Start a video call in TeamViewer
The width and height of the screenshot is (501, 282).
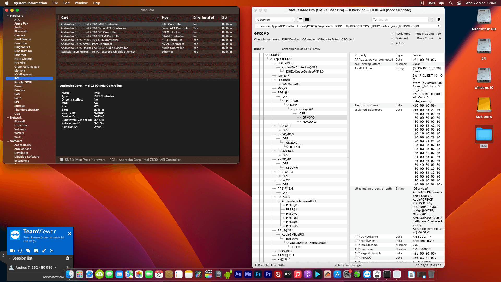coord(12,251)
